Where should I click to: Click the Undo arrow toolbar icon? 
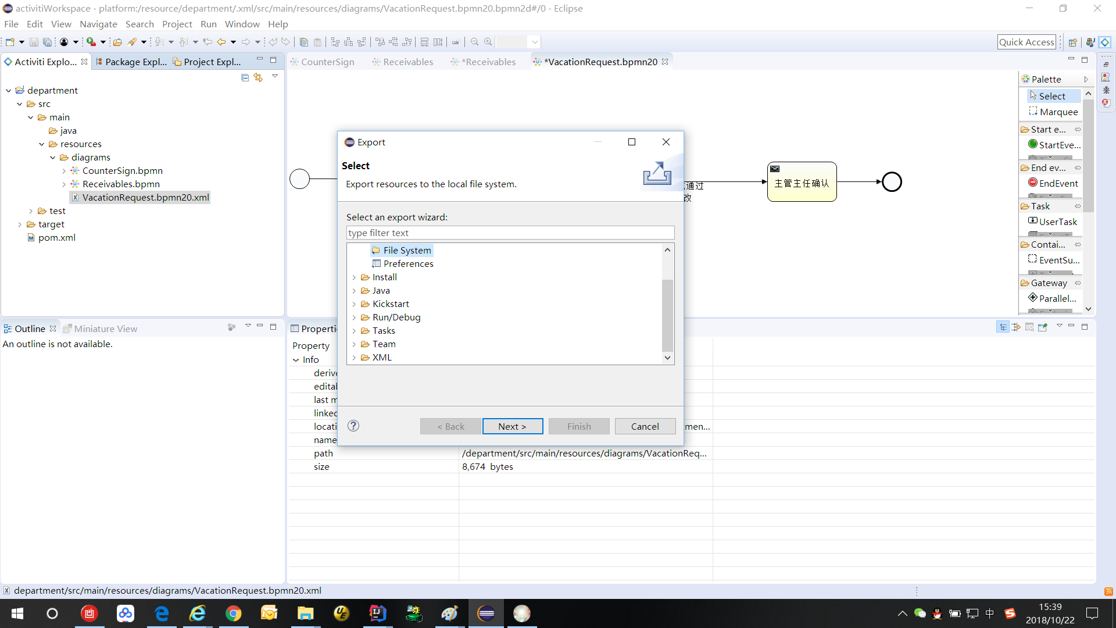(273, 42)
